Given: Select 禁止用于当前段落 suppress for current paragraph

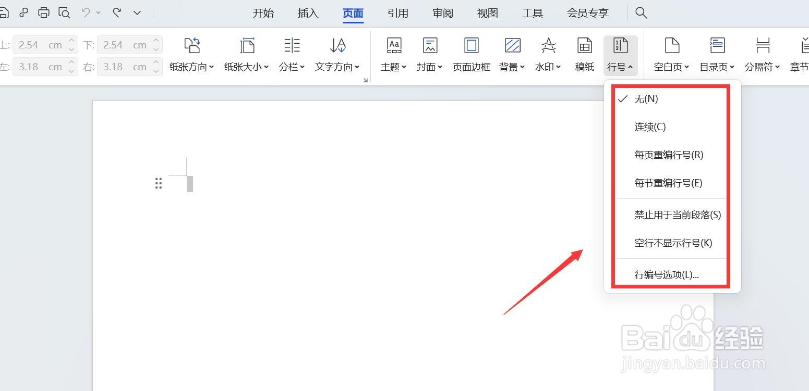Looking at the screenshot, I should (677, 215).
